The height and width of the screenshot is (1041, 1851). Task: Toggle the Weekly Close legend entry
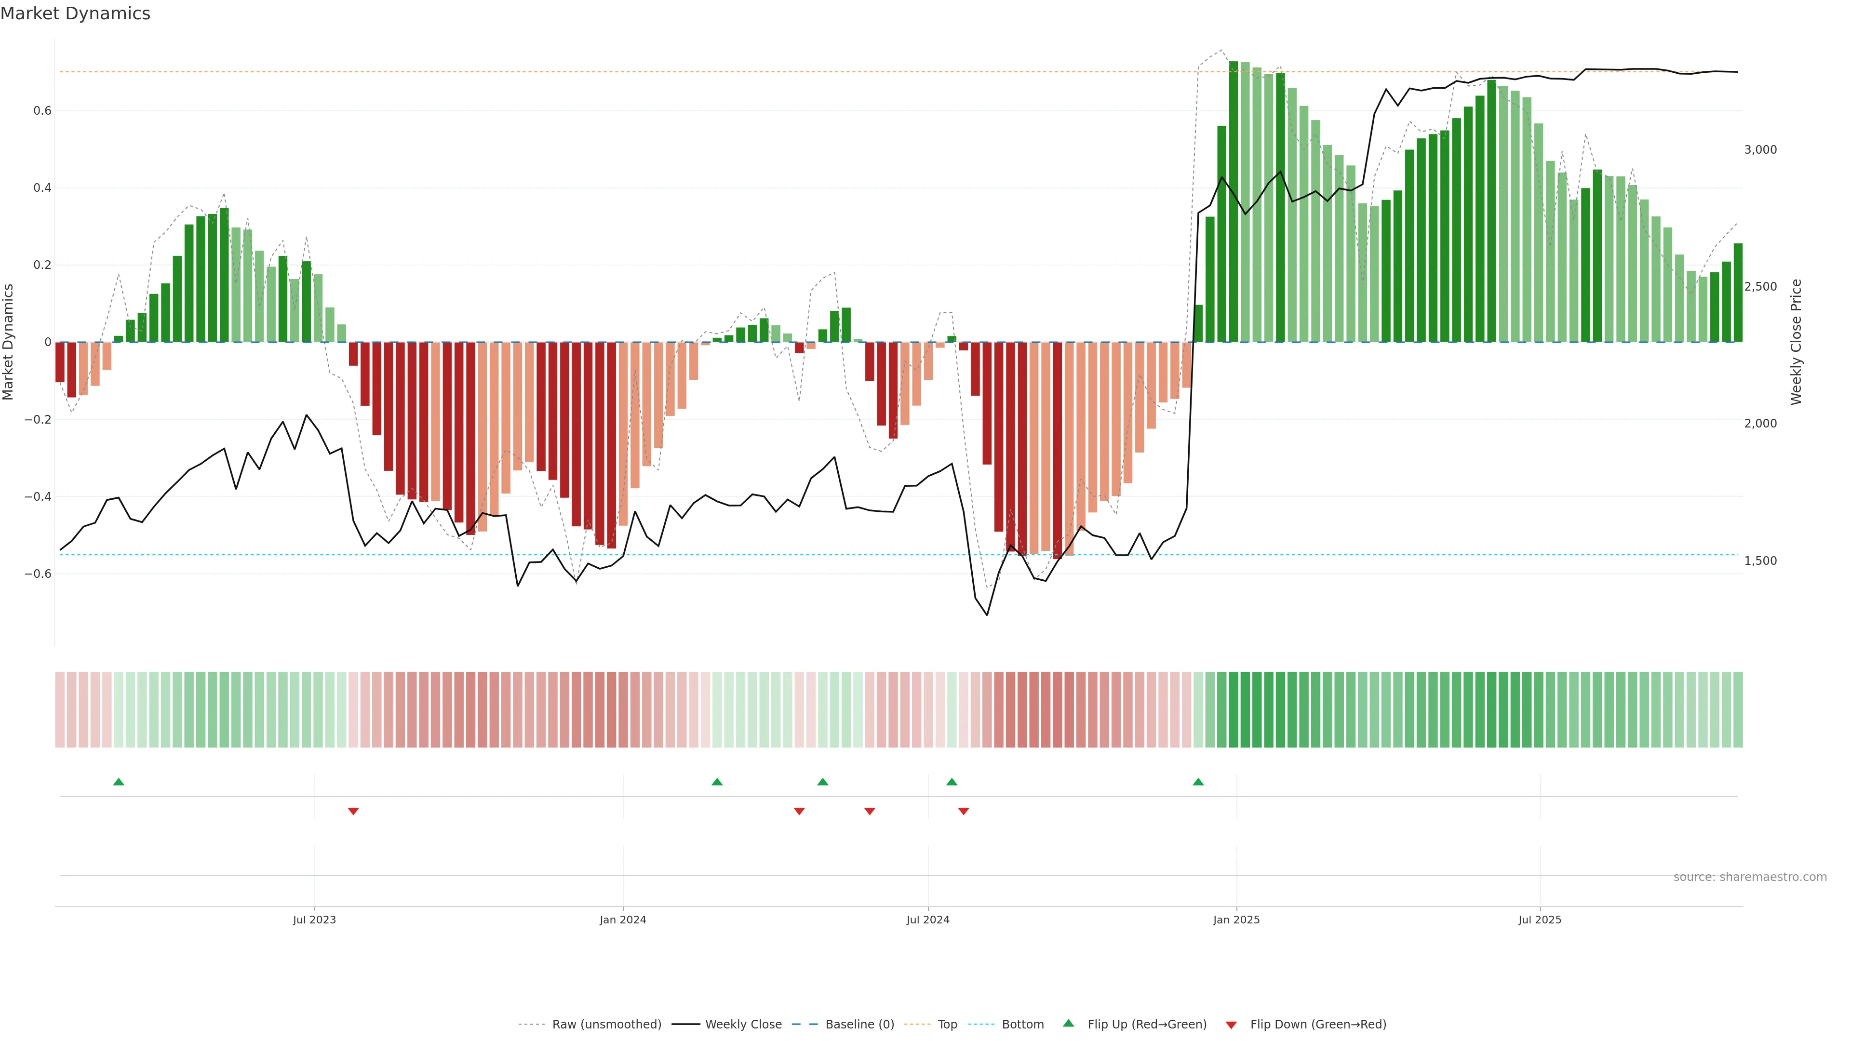743,1024
